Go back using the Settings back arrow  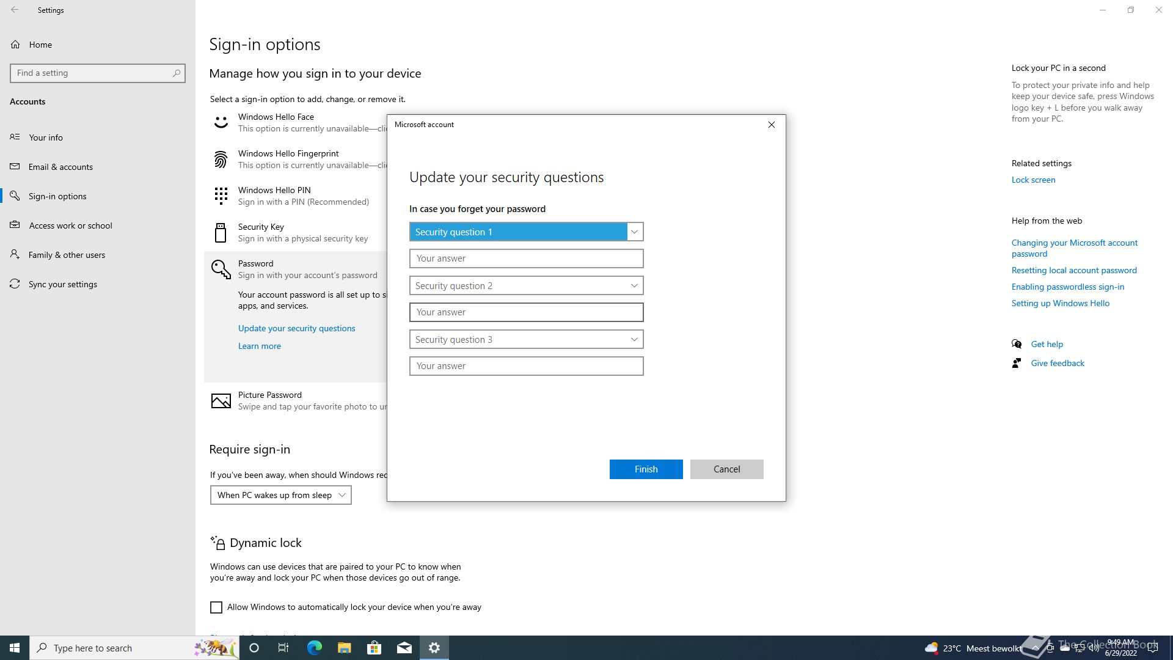pyautogui.click(x=15, y=10)
